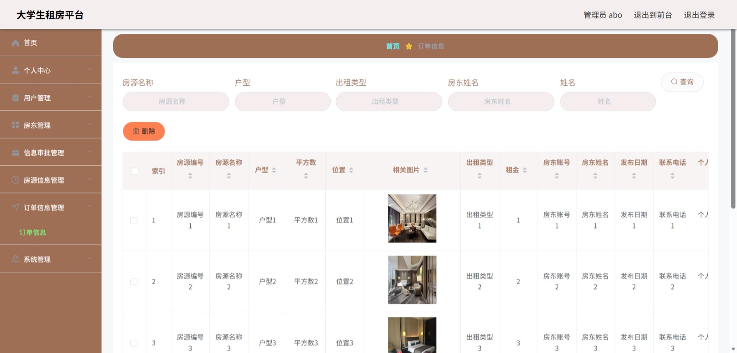737x353 pixels.
Task: Click 管理员 abo in header
Action: [x=602, y=15]
